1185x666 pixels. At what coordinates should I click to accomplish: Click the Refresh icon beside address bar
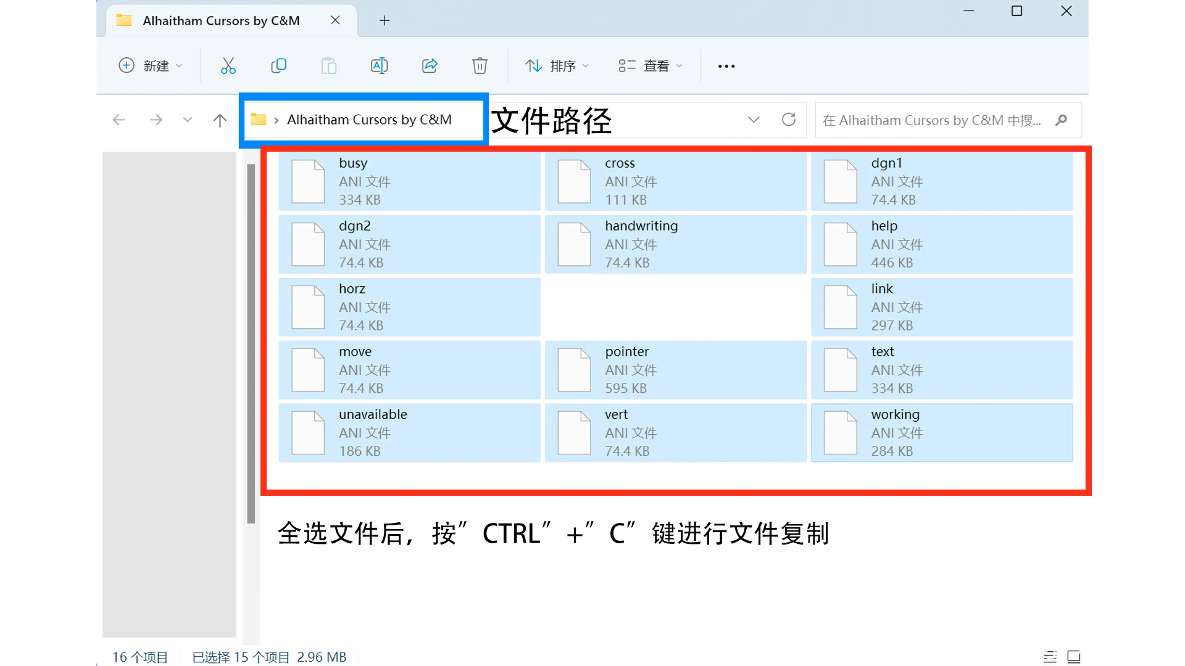[788, 120]
